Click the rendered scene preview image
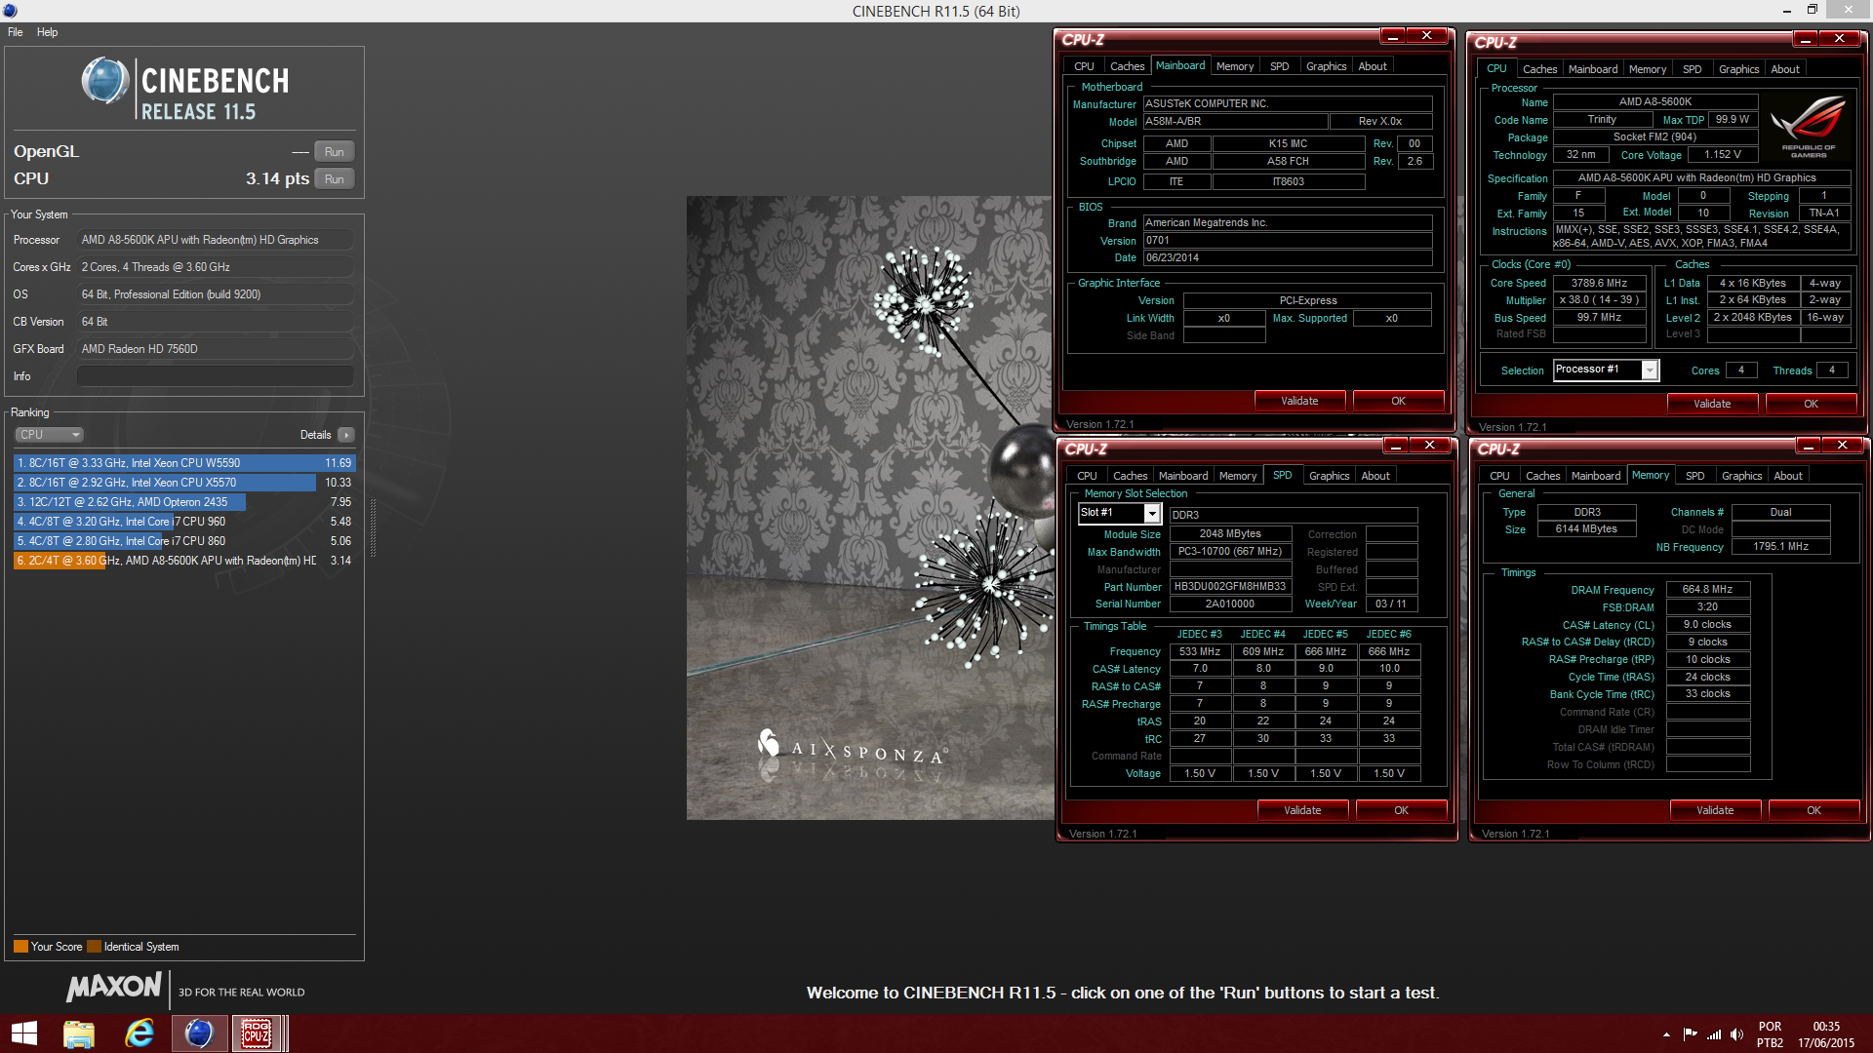Screen dimensions: 1873x1053 [x=870, y=508]
